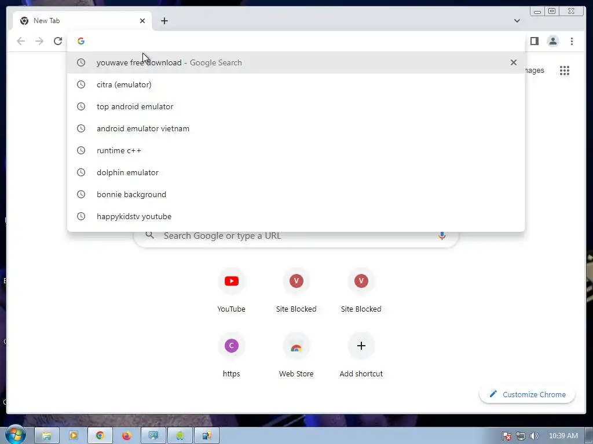Screen dimensions: 593x444
Task: Click the Google G icon in address bar
Action: coord(81,41)
